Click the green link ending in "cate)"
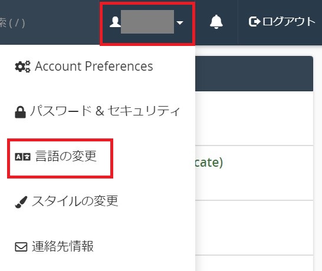The image size is (322, 271). click(x=209, y=163)
